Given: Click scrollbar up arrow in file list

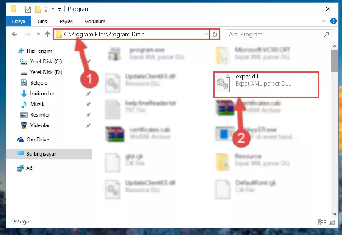Looking at the screenshot, I should point(334,46).
